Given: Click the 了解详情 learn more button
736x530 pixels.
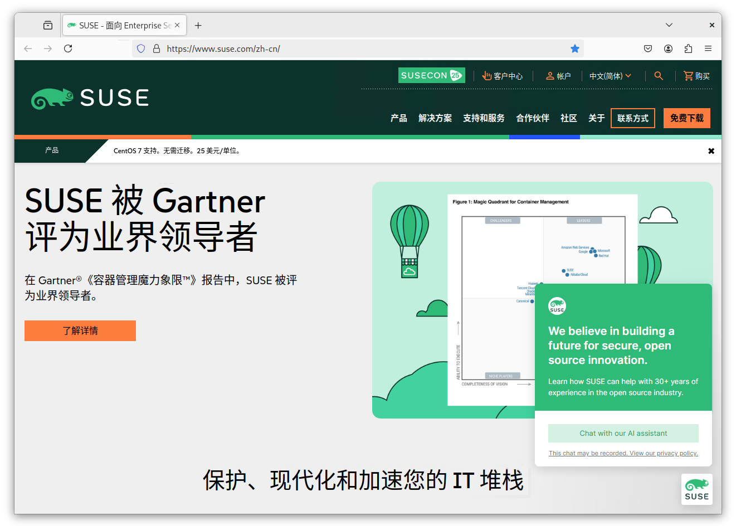Looking at the screenshot, I should (80, 330).
